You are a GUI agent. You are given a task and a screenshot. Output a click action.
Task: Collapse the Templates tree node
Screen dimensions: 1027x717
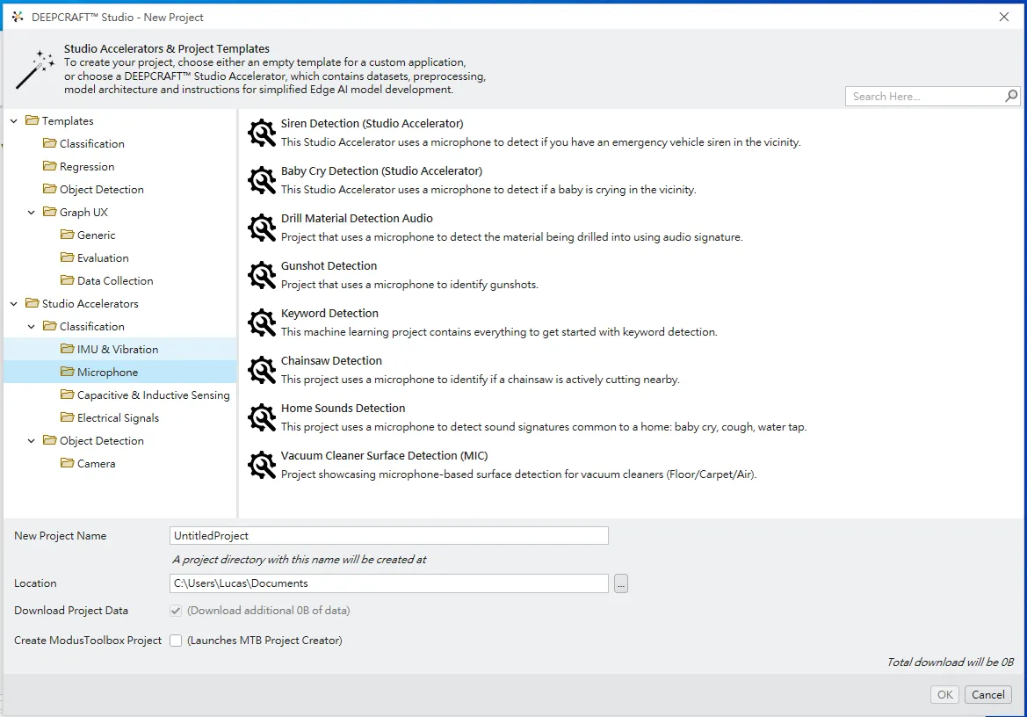pos(14,121)
